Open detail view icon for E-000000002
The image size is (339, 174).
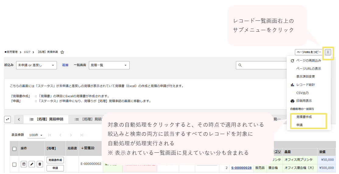(x=24, y=164)
